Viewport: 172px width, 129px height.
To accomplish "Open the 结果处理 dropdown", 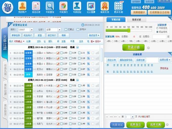I will point(165,60).
